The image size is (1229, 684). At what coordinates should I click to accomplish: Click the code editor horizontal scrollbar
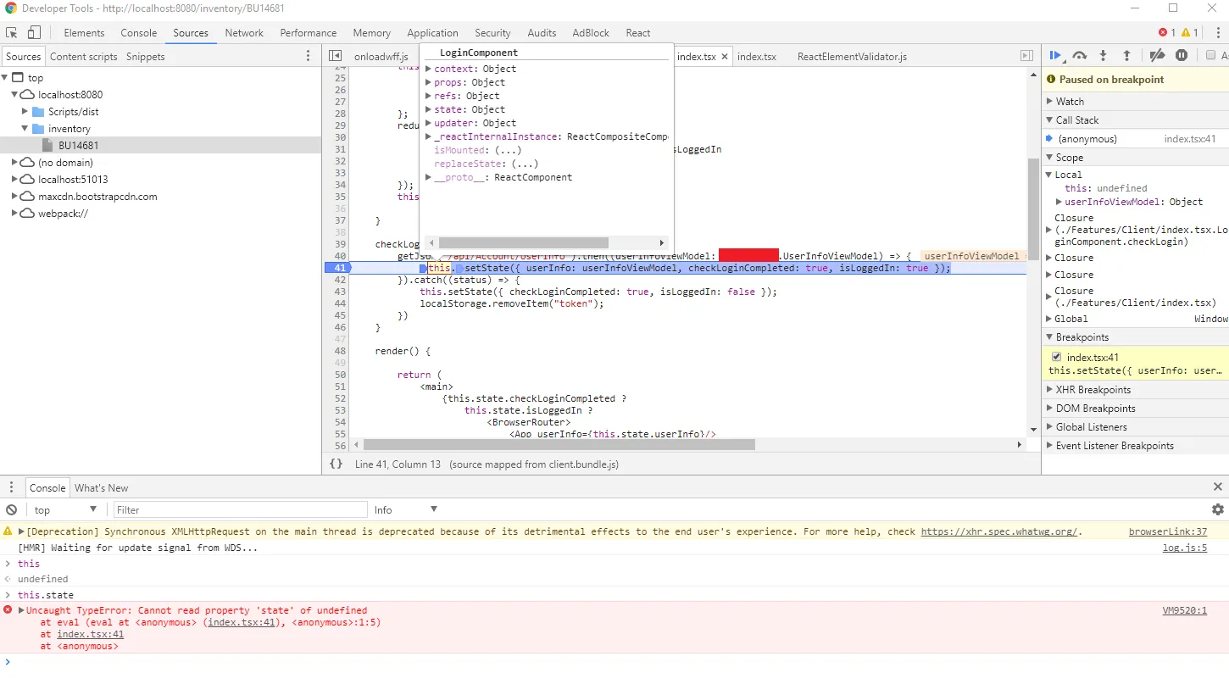559,444
